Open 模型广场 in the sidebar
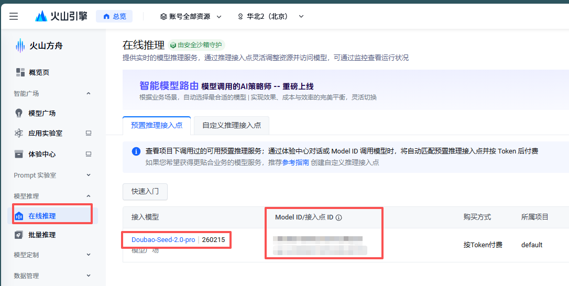This screenshot has width=569, height=286. click(x=42, y=113)
